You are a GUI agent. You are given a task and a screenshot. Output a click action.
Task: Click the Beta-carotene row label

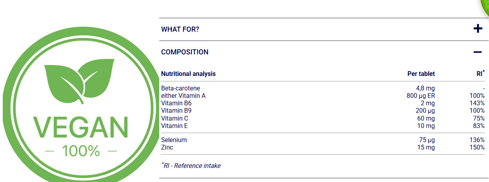pos(180,88)
